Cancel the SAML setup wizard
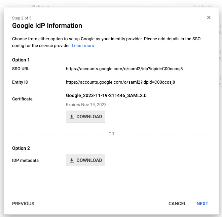 tap(177, 204)
